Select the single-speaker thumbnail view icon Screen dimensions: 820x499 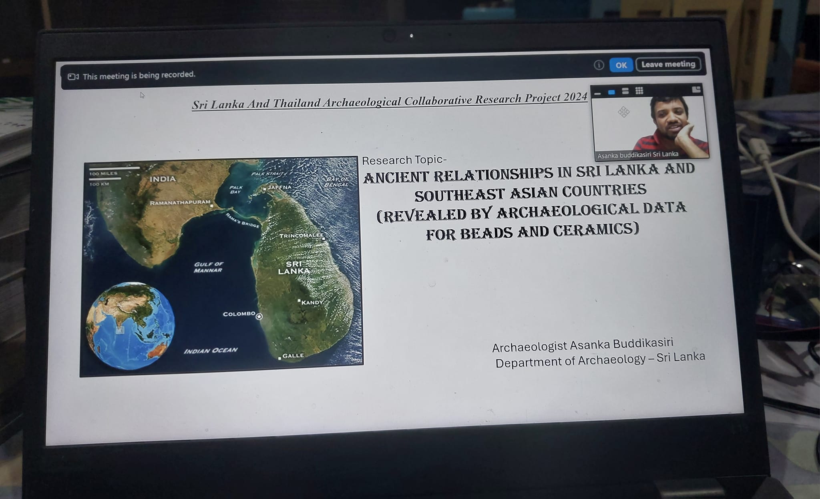(x=611, y=92)
